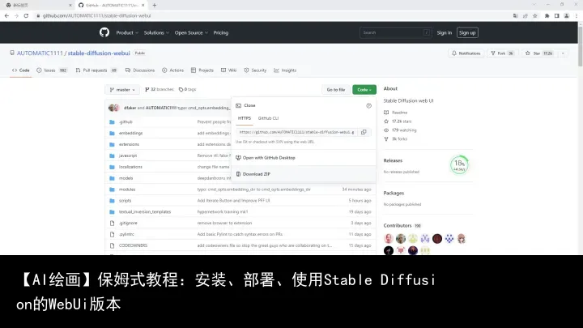Image resolution: width=583 pixels, height=328 pixels.
Task: Expand the Solutions menu
Action: 156,32
